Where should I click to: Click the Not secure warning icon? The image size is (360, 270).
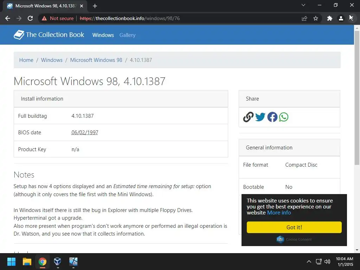coord(44,18)
